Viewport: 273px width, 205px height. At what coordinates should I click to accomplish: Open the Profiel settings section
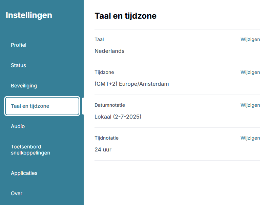tap(19, 45)
